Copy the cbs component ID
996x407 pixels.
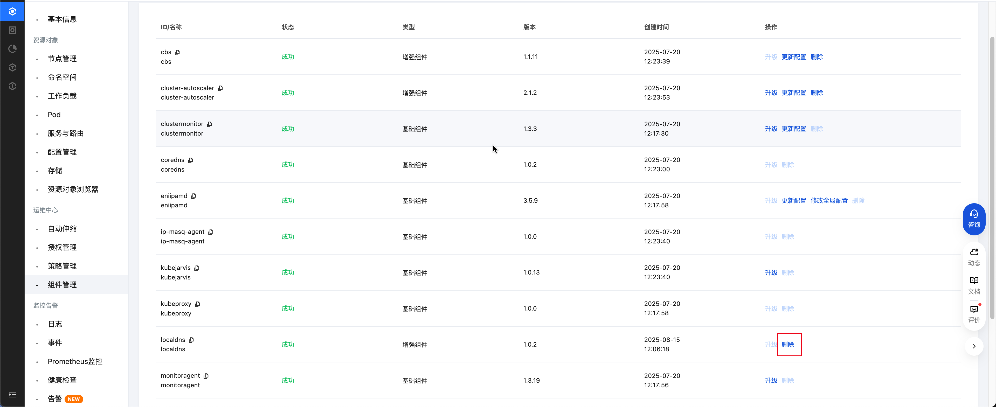click(x=177, y=52)
